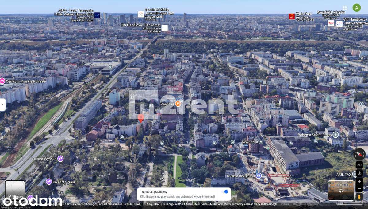This screenshot has height=209, width=368.
Task: Select the Centrum Praskie Koneser pin
Action: click(2, 81)
